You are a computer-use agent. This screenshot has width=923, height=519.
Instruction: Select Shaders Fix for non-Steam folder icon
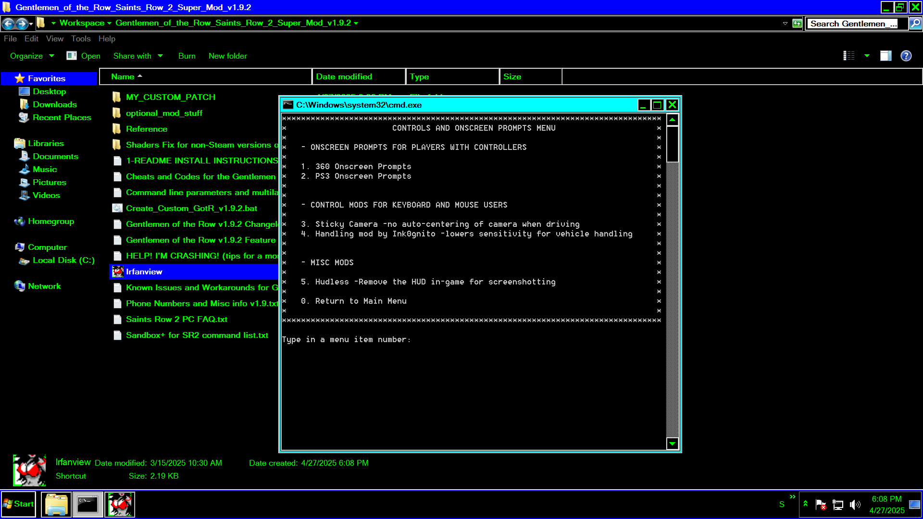[117, 145]
